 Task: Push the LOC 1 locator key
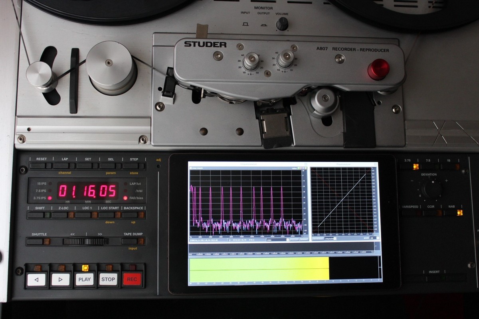pyautogui.click(x=86, y=215)
